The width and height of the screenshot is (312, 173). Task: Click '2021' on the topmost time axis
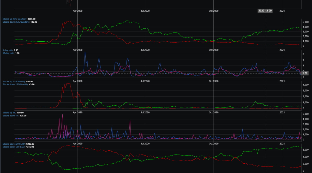282,11
